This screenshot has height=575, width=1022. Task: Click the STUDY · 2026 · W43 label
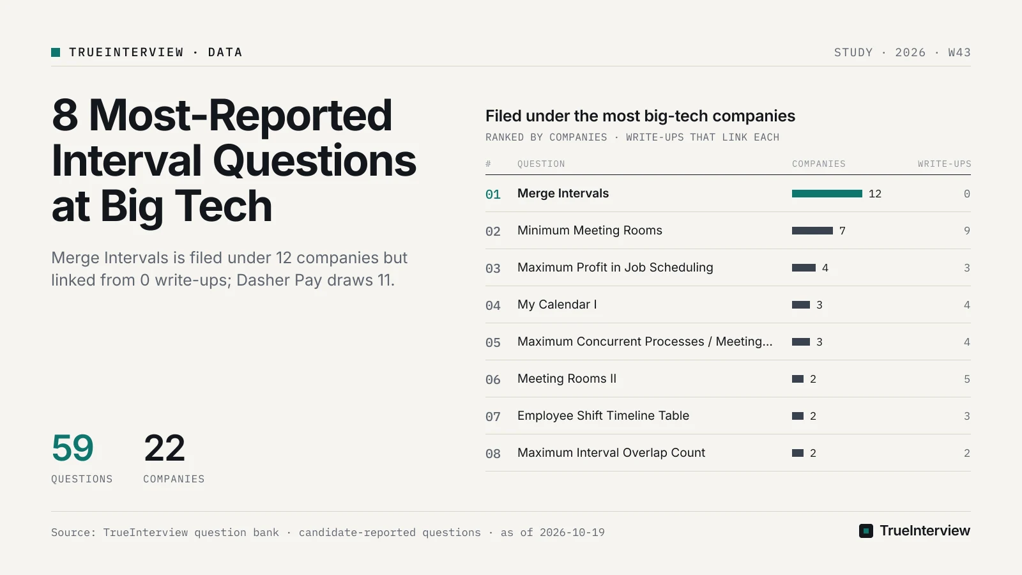click(902, 52)
